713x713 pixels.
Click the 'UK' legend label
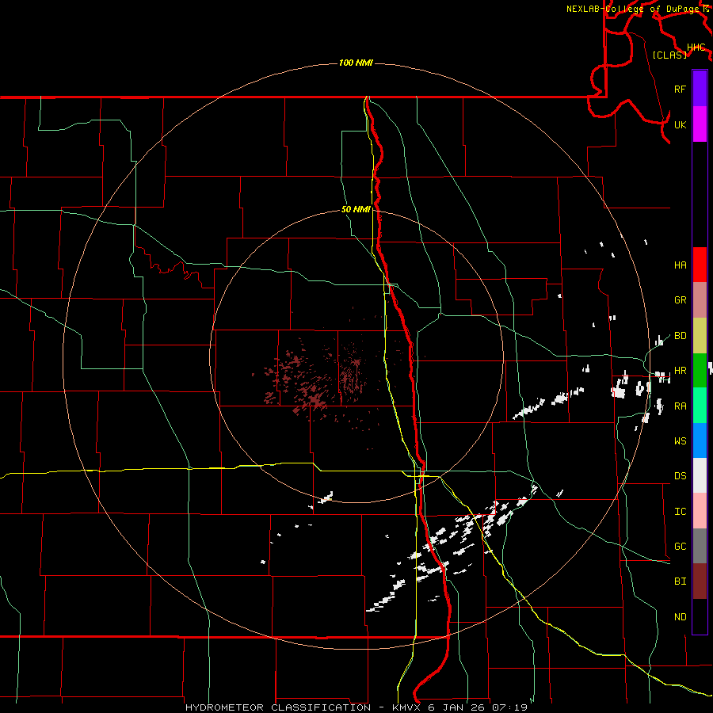(x=681, y=124)
